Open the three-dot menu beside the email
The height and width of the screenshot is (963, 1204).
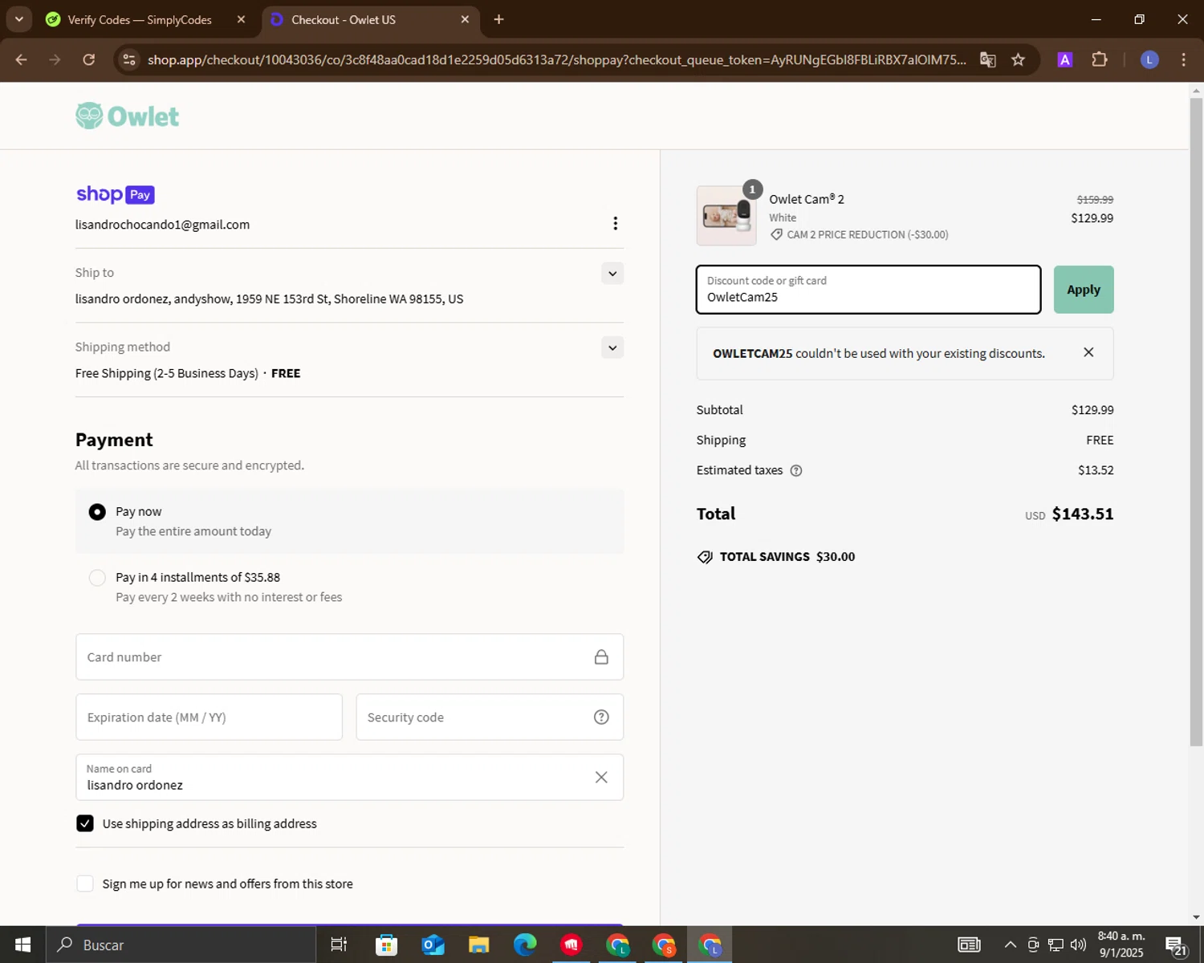click(x=615, y=224)
